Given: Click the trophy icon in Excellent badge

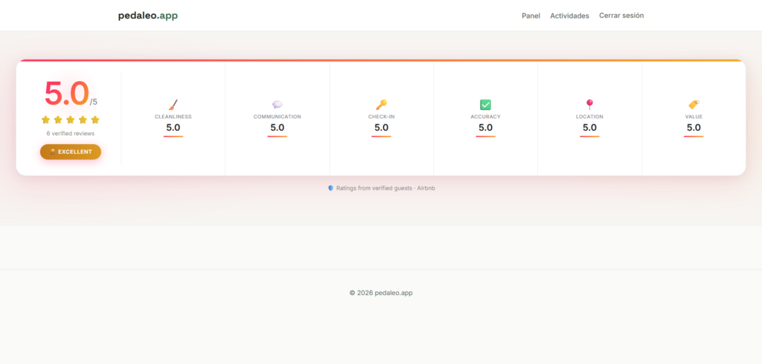Looking at the screenshot, I should [x=53, y=152].
